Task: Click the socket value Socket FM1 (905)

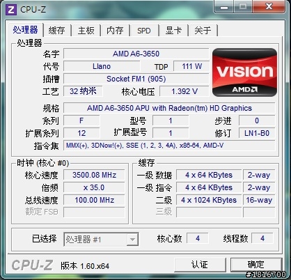Action: pyautogui.click(x=136, y=79)
